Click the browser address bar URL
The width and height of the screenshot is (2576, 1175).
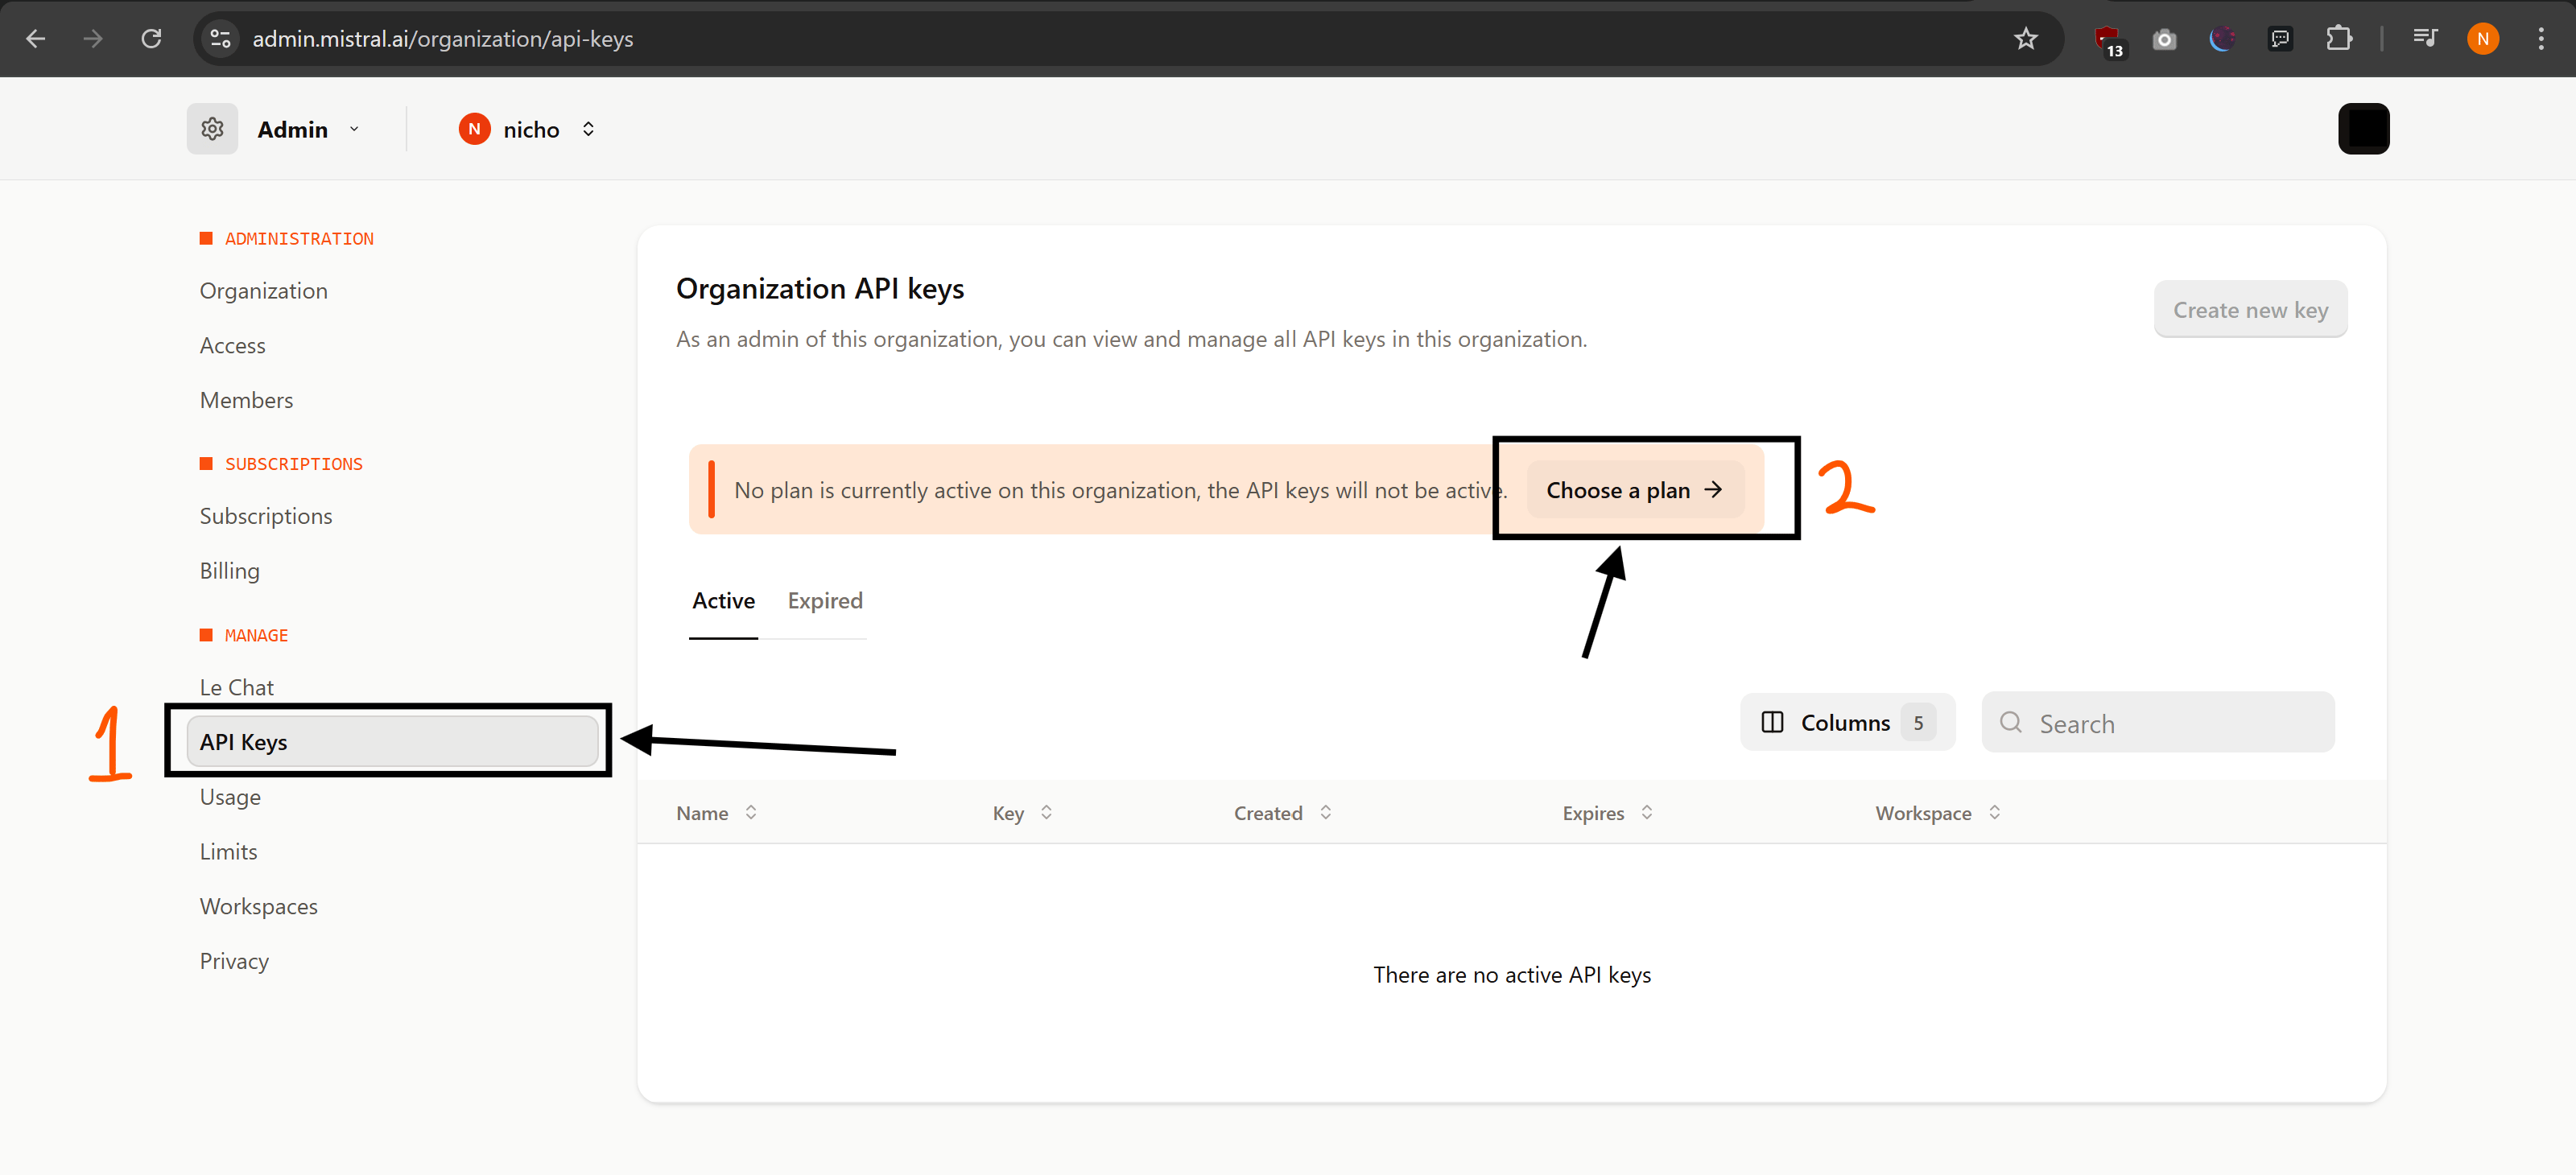point(443,39)
